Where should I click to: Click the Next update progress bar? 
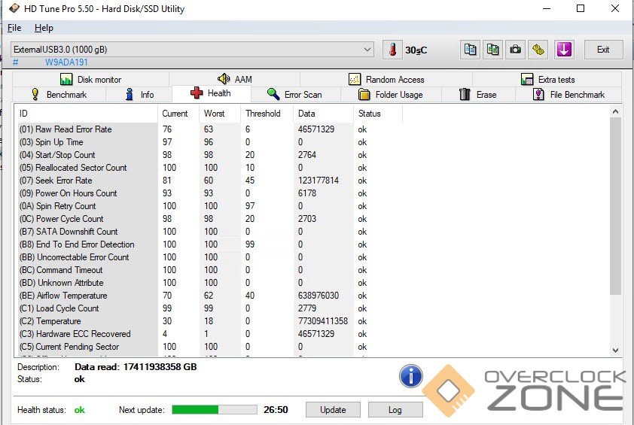tap(215, 410)
